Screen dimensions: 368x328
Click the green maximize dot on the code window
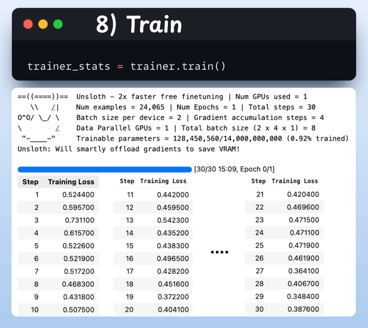click(x=57, y=24)
